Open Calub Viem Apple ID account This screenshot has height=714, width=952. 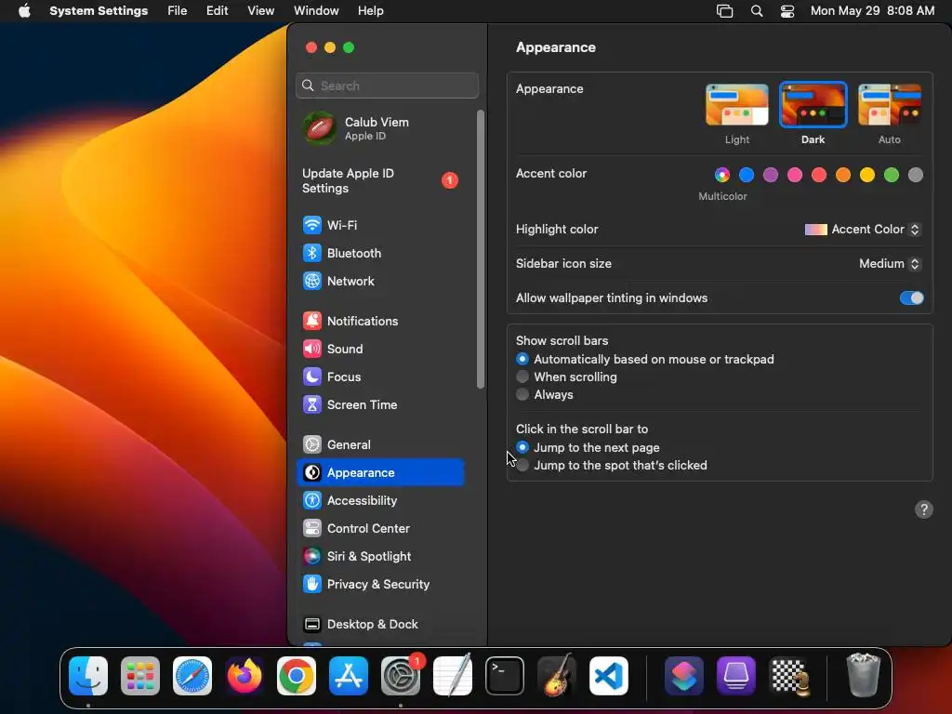point(380,128)
